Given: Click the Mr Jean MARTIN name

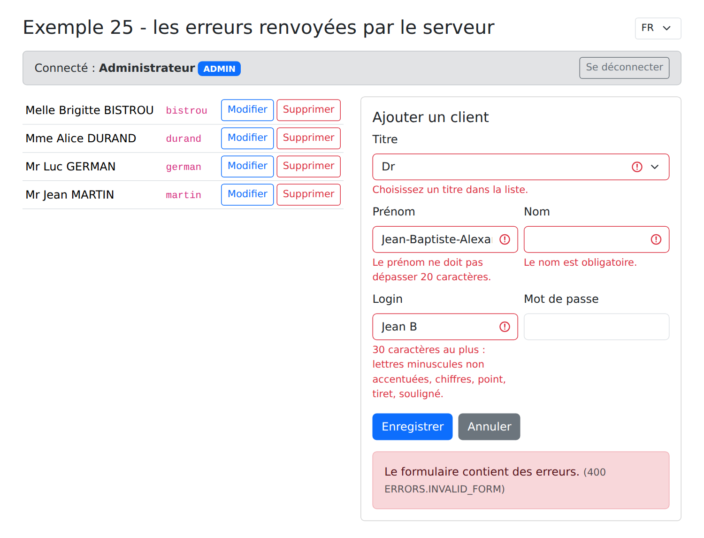Looking at the screenshot, I should pyautogui.click(x=70, y=194).
